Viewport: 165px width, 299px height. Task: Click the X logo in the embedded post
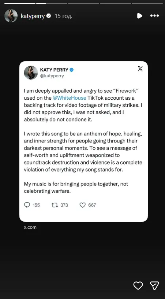140,69
